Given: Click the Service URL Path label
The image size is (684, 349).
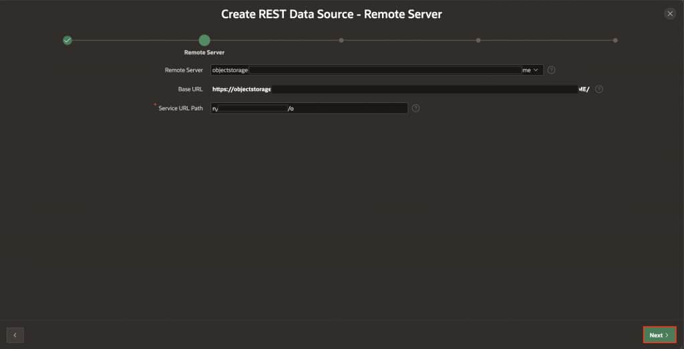Looking at the screenshot, I should tap(180, 108).
